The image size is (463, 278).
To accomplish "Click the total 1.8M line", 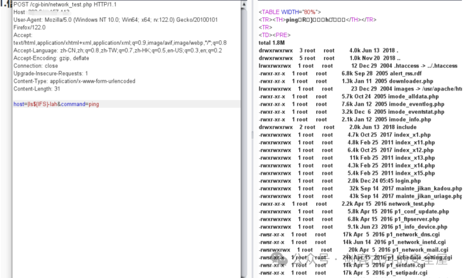I will point(272,43).
